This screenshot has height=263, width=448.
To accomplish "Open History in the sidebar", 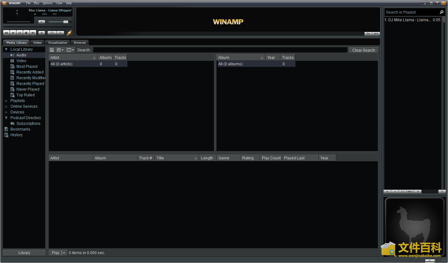I will coord(16,135).
